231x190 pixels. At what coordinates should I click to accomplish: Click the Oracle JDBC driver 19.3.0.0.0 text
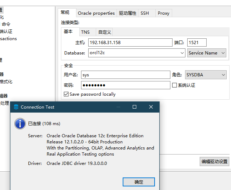77,163
